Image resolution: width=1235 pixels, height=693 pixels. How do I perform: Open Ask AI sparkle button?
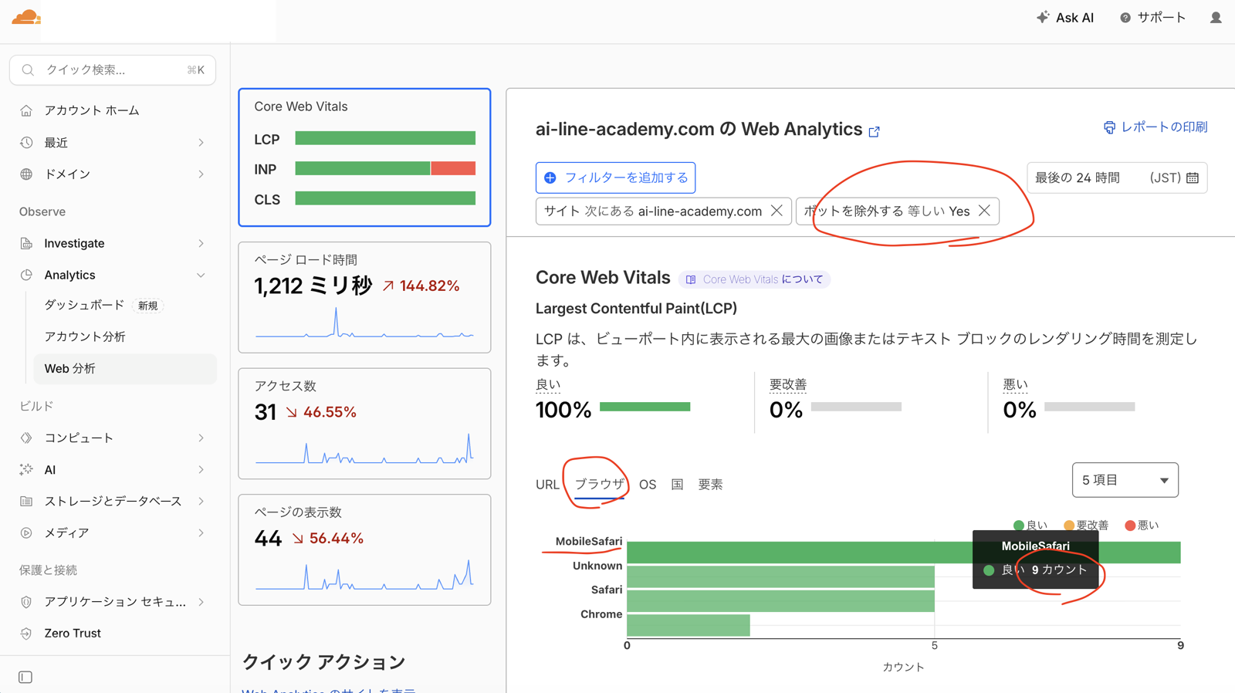[x=1065, y=17]
